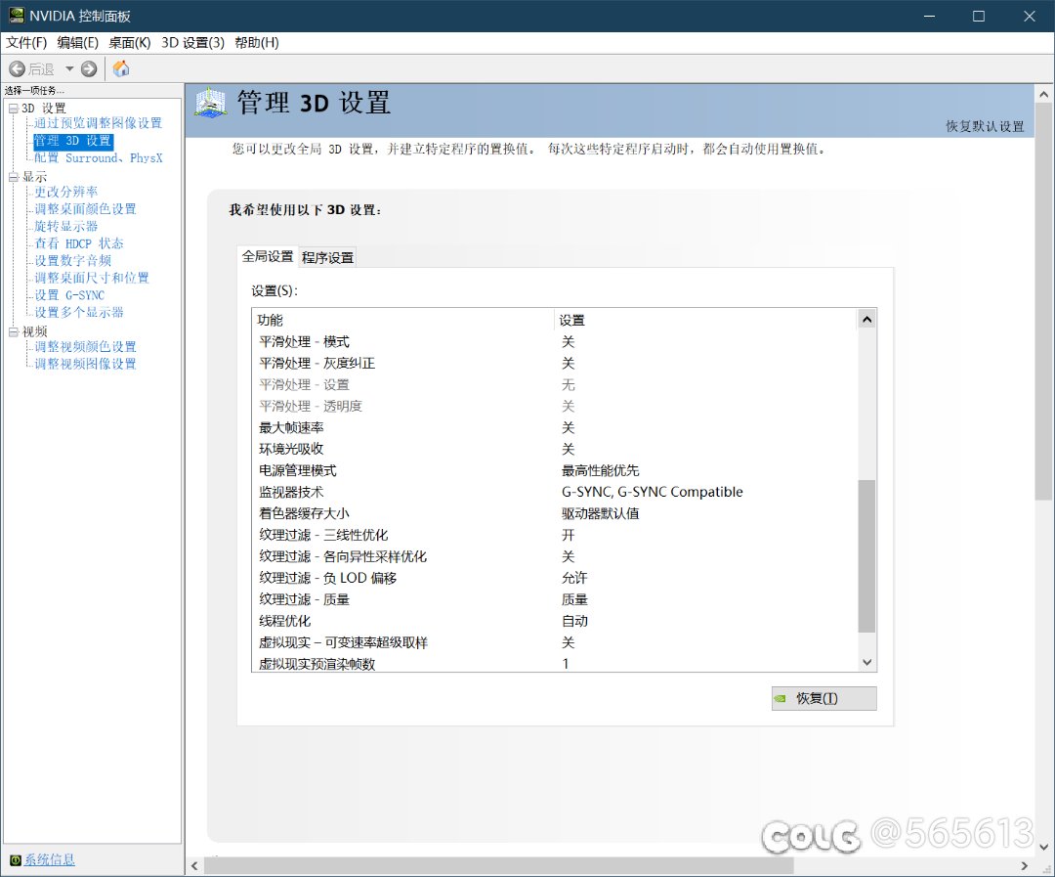Click the 系统信息 link

[x=50, y=860]
